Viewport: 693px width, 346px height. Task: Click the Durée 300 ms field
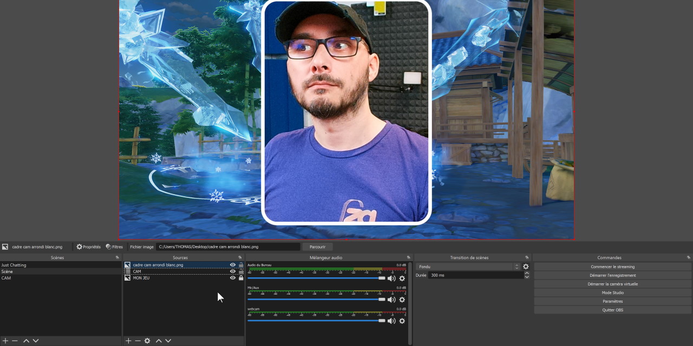tap(475, 275)
